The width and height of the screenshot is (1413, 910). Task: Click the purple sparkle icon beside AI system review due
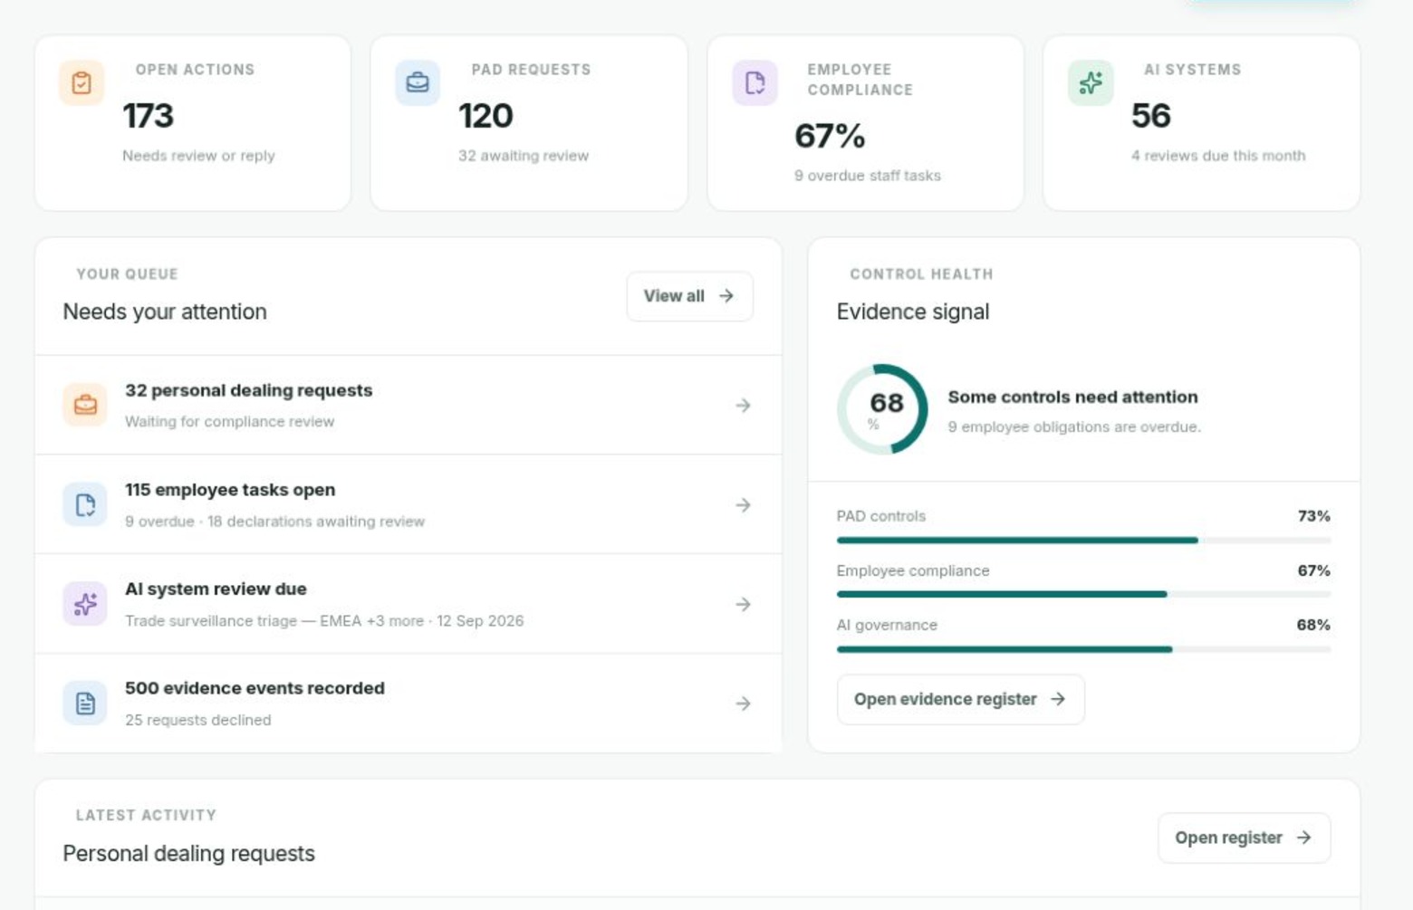point(85,604)
